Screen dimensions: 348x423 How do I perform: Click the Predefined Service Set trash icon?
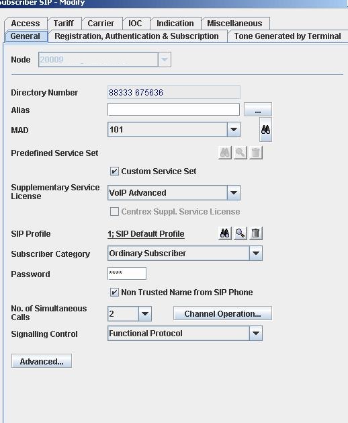point(255,153)
